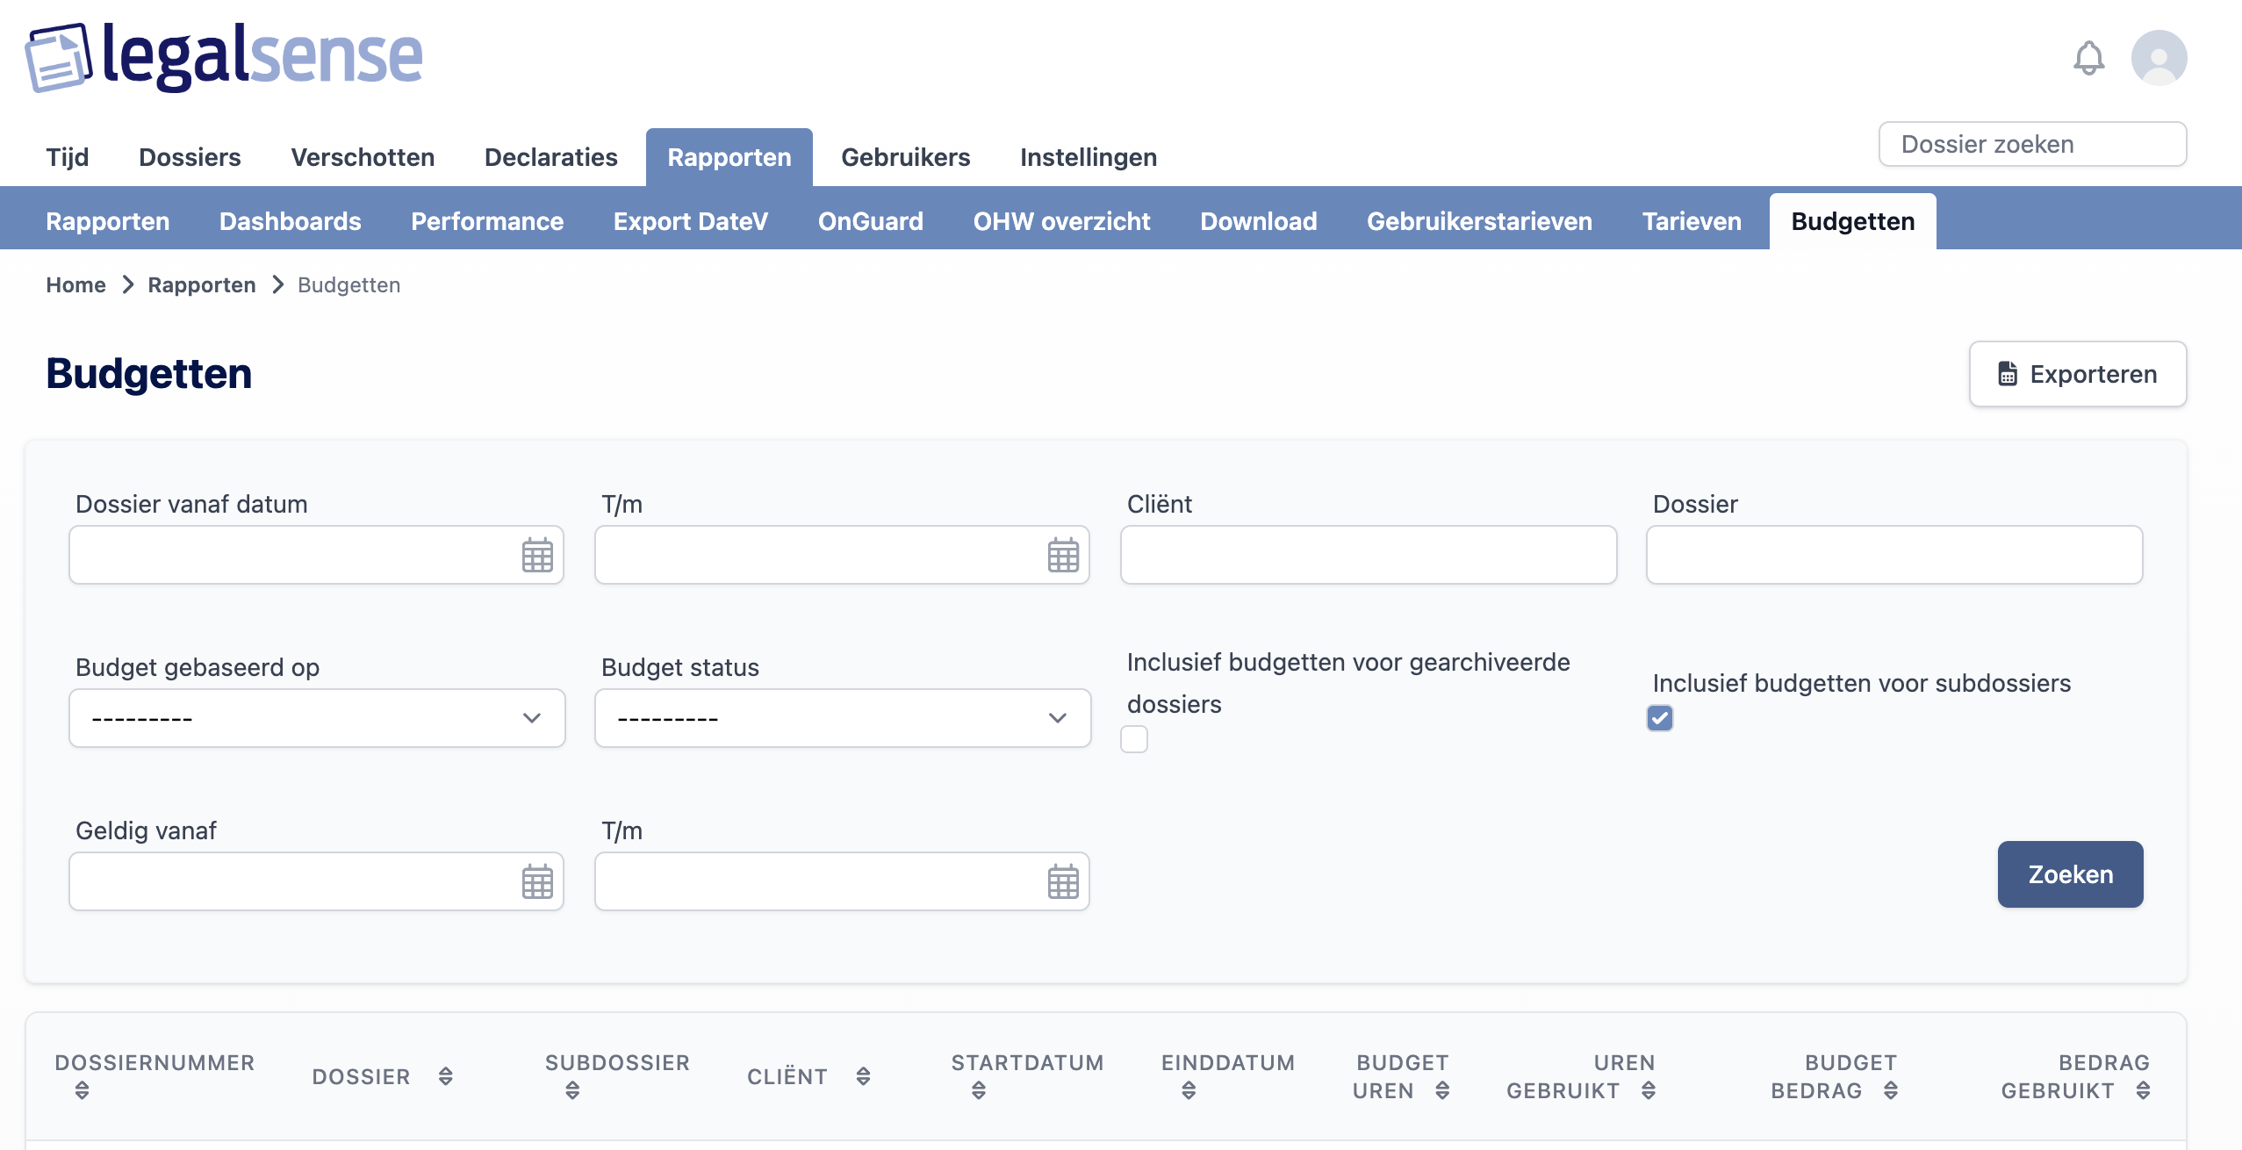Click the Exporteren button
Image resolution: width=2242 pixels, height=1150 pixels.
(x=2077, y=374)
